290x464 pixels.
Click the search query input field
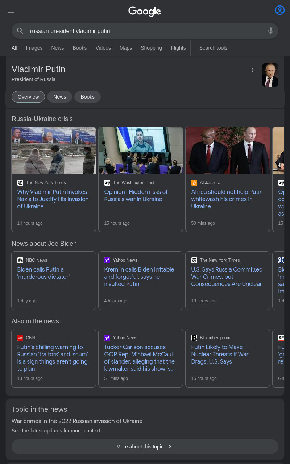(145, 31)
